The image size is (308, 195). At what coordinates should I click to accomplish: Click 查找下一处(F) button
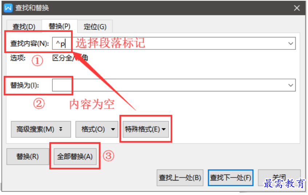point(231,178)
